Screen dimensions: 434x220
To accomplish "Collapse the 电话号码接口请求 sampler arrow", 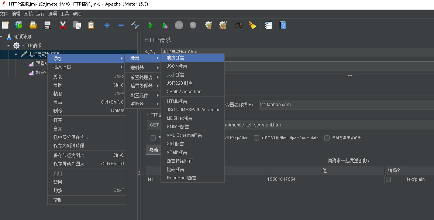I will pos(16,54).
